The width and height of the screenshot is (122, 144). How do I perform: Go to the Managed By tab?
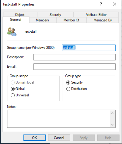click(103, 20)
